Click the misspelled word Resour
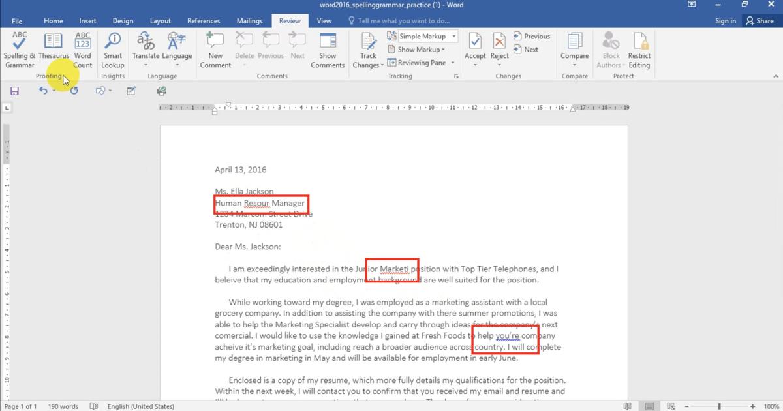The width and height of the screenshot is (783, 411). point(257,203)
